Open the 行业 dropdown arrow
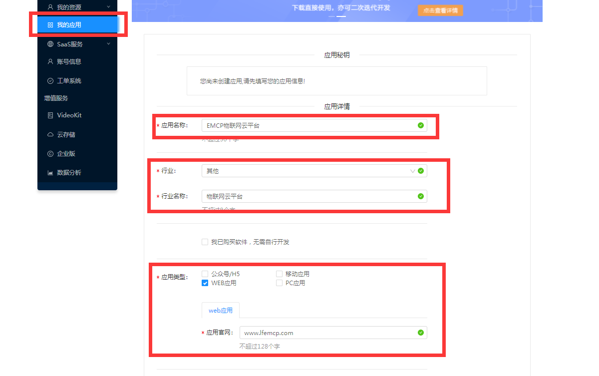The image size is (599, 376). pos(412,171)
